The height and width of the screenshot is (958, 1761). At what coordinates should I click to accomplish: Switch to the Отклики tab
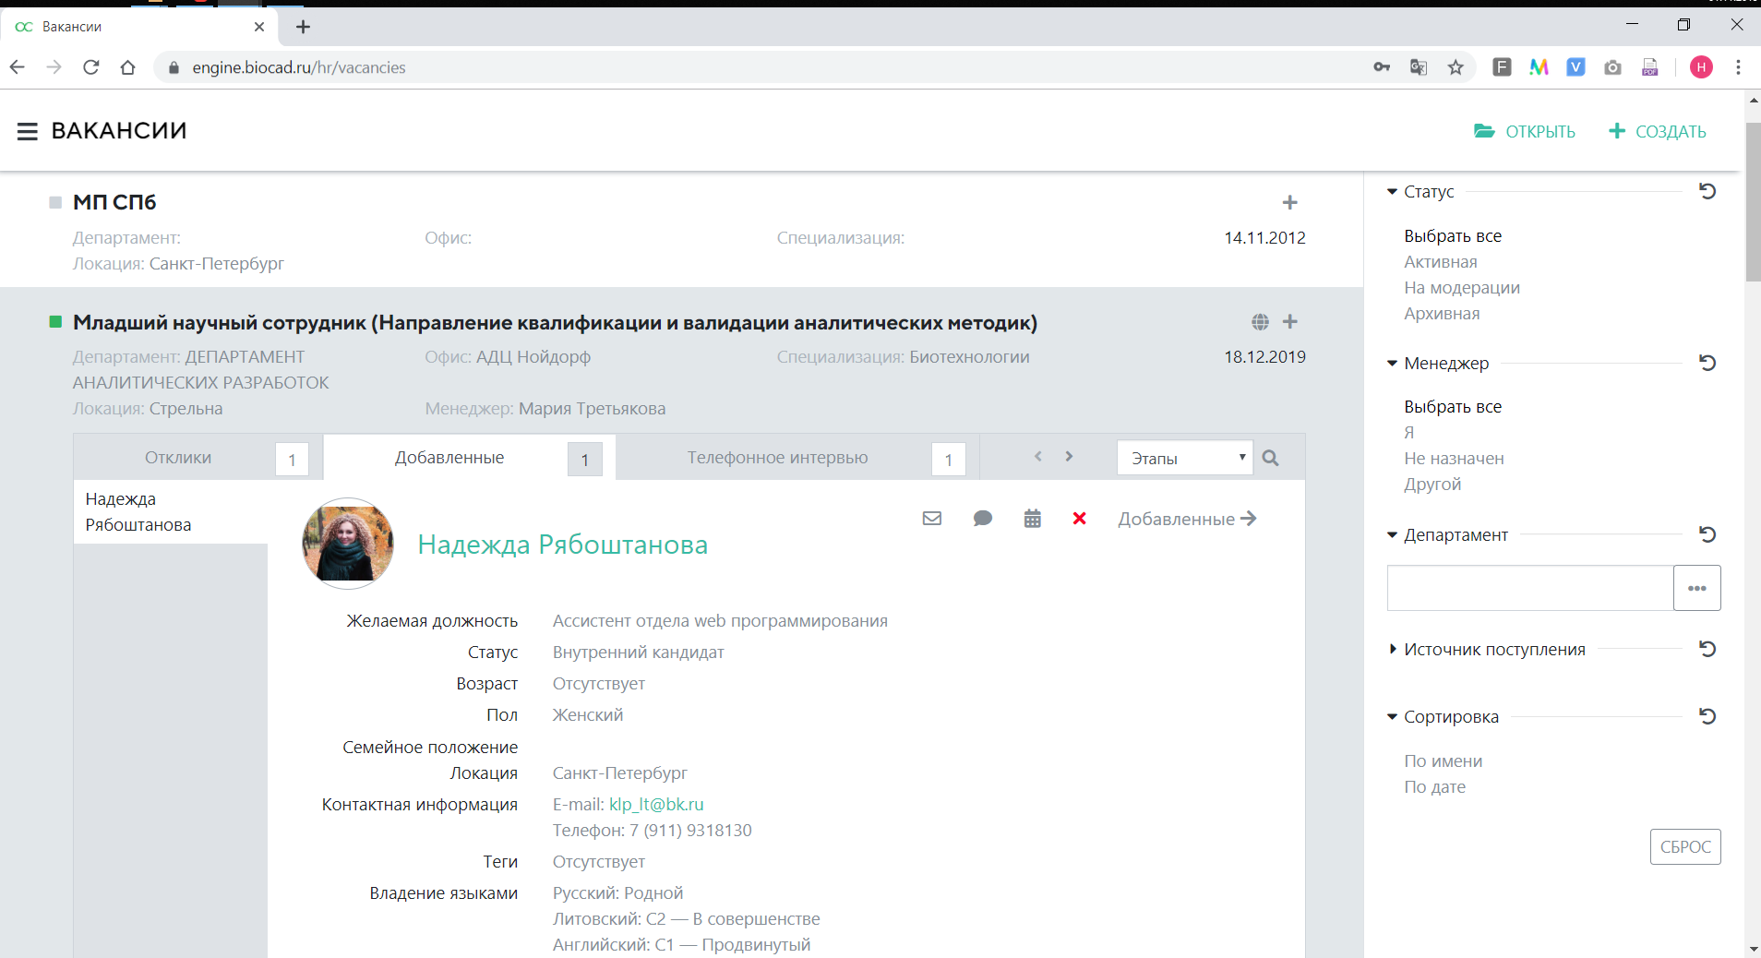pyautogui.click(x=178, y=458)
